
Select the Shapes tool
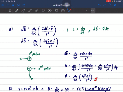tap(36, 11)
